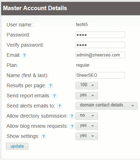Image resolution: width=140 pixels, height=160 pixels.
Task: Click the Results per page: label
Action: click(26, 86)
